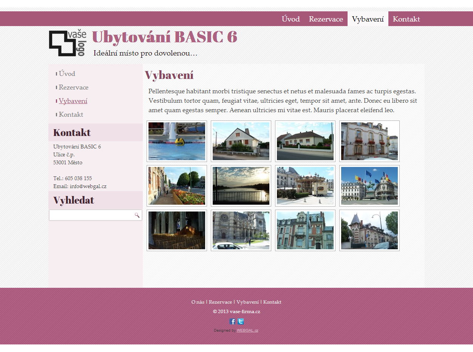Open the carousel square photo
Screen dimensions: 473x352
pyautogui.click(x=305, y=186)
